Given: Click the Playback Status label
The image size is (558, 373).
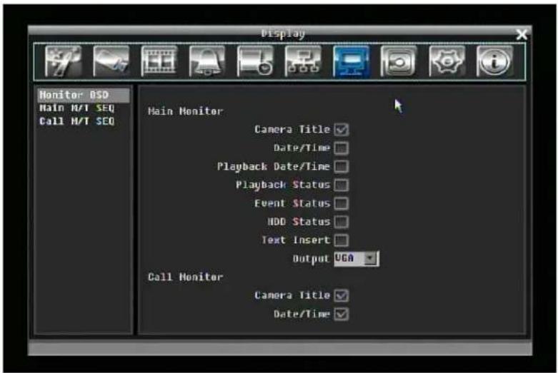Looking at the screenshot, I should tap(283, 185).
